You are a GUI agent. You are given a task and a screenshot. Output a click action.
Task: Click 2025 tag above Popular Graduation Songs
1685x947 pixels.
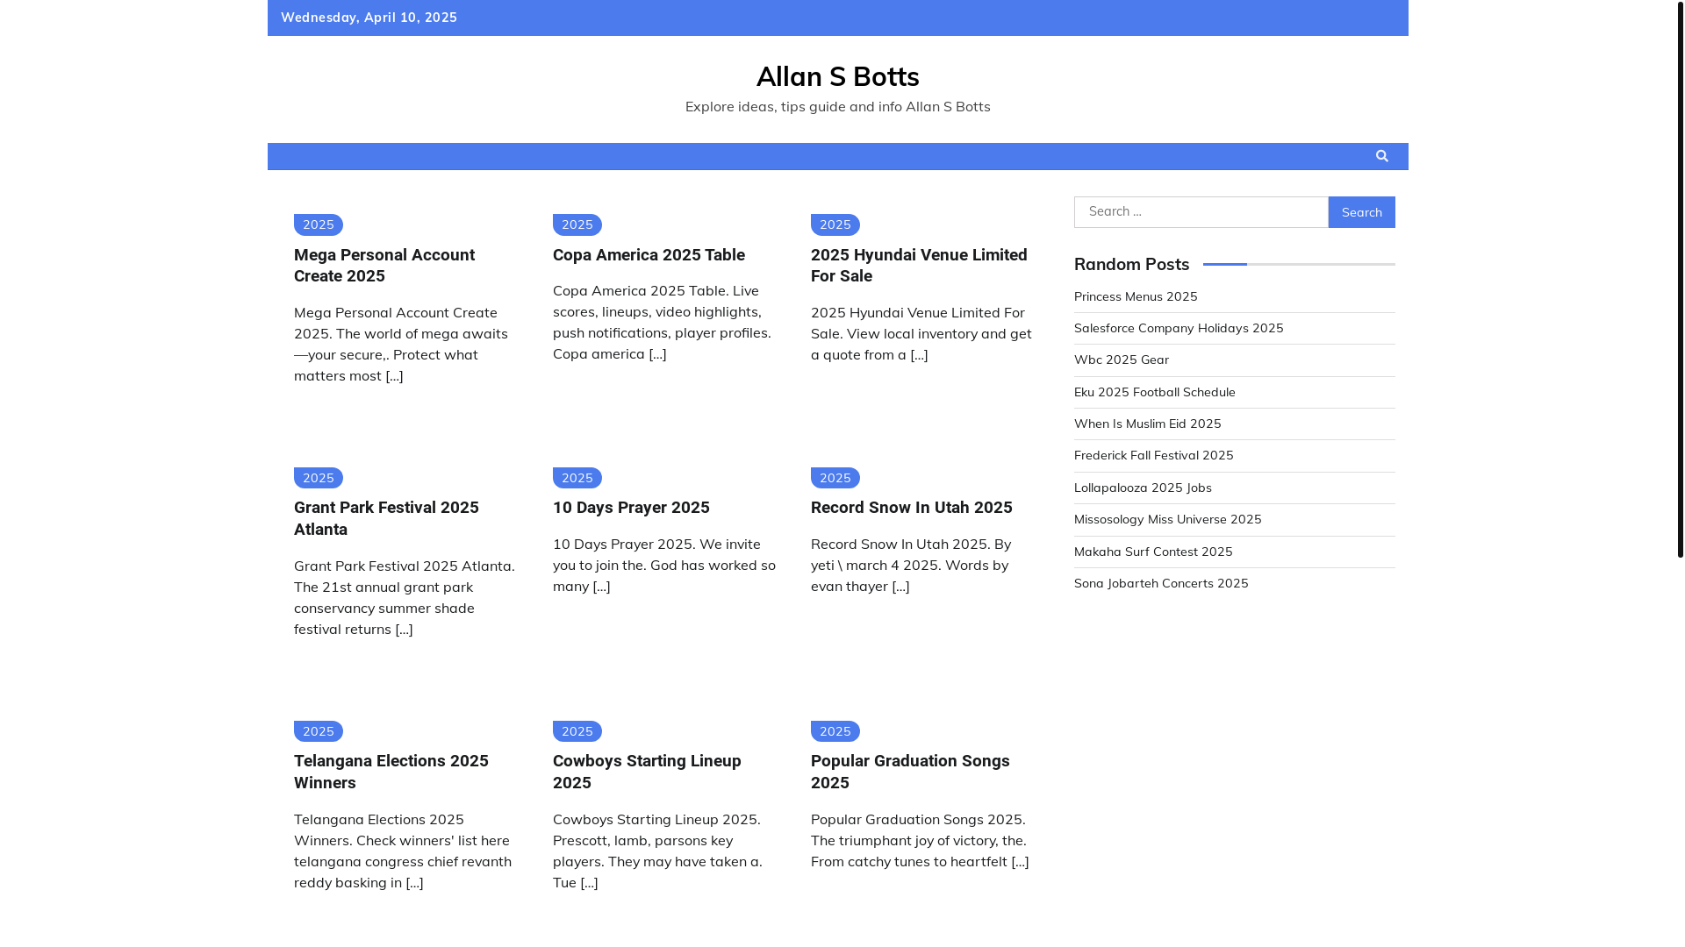point(835,731)
